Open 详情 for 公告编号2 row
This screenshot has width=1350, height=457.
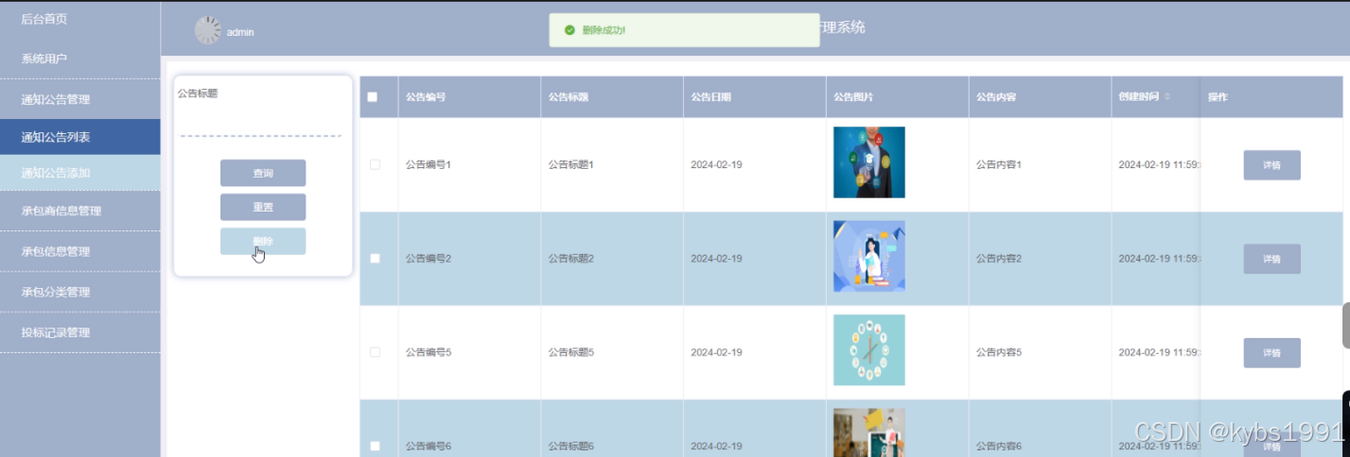(x=1271, y=259)
